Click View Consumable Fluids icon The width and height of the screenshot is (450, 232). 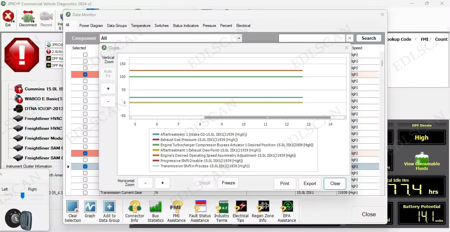pos(422,160)
